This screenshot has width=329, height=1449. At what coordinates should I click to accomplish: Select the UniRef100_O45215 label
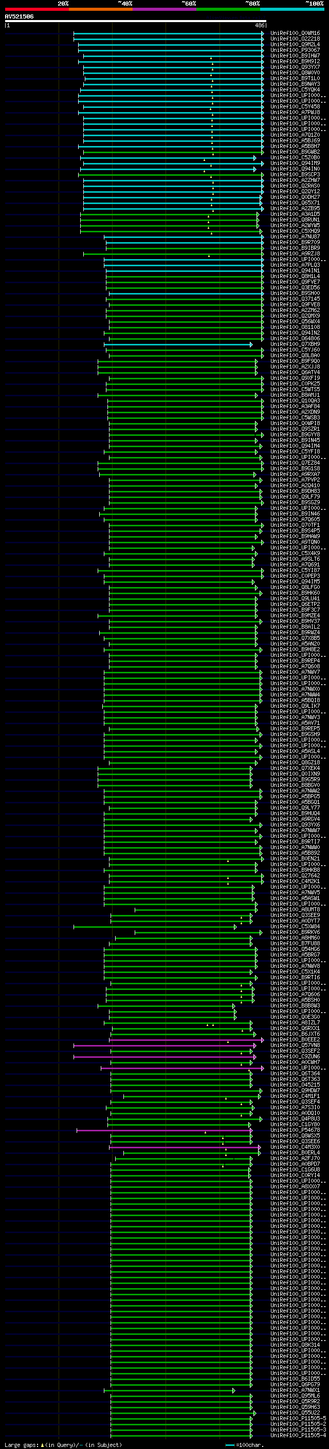pyautogui.click(x=295, y=1085)
